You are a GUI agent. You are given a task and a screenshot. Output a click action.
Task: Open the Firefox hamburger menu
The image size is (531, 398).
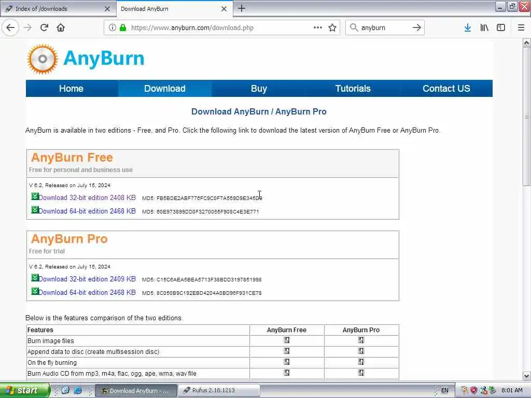521,27
